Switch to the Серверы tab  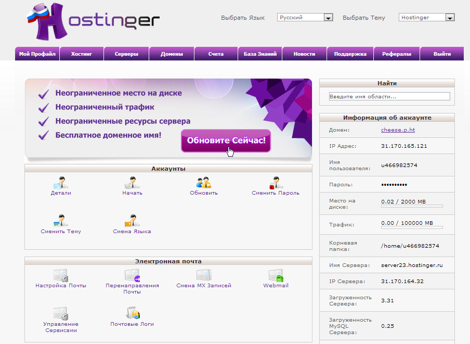point(126,54)
